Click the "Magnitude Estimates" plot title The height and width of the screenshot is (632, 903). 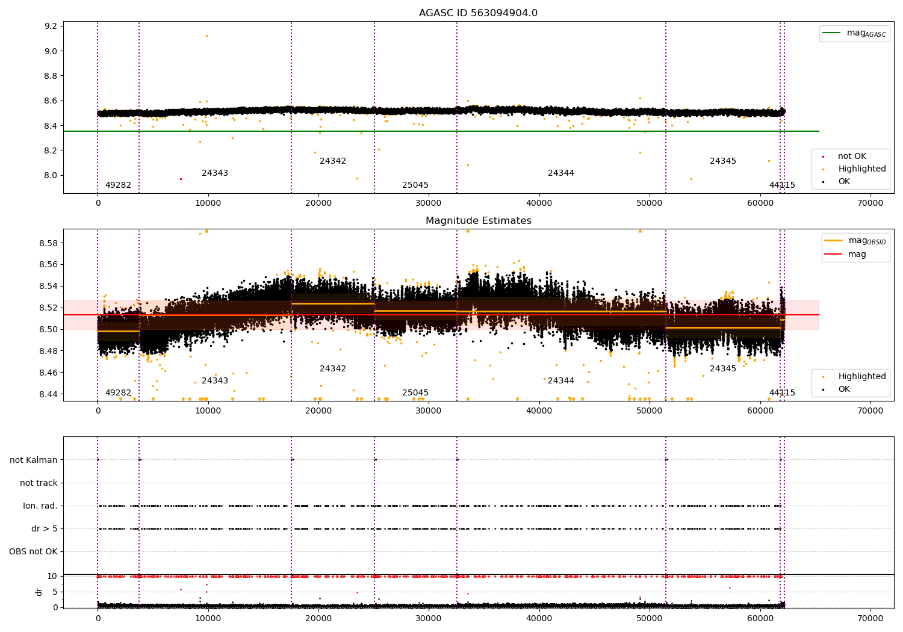click(478, 221)
